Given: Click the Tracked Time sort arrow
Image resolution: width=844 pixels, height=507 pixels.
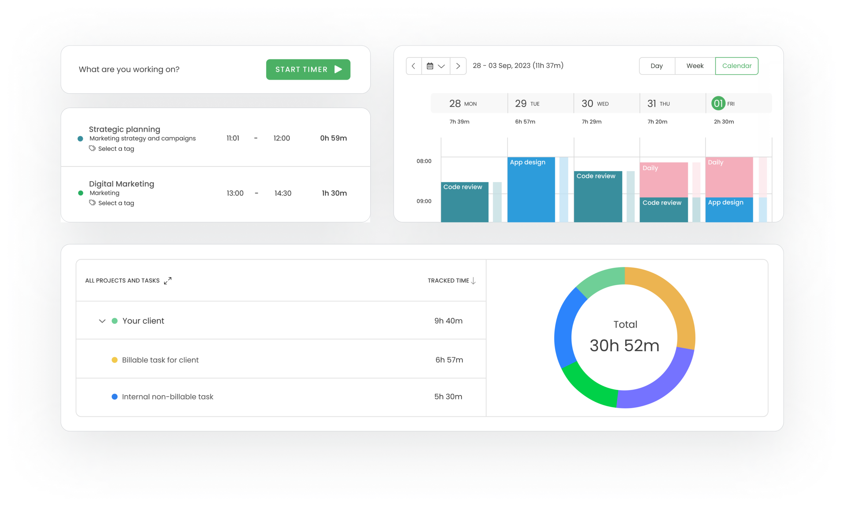Looking at the screenshot, I should click(473, 281).
